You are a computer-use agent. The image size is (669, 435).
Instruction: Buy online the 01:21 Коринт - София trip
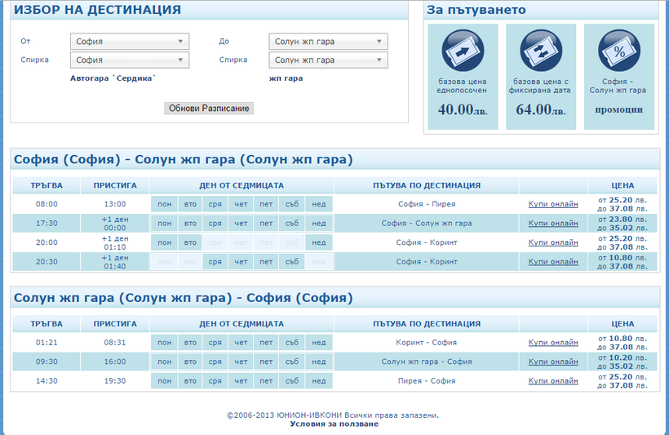click(553, 343)
